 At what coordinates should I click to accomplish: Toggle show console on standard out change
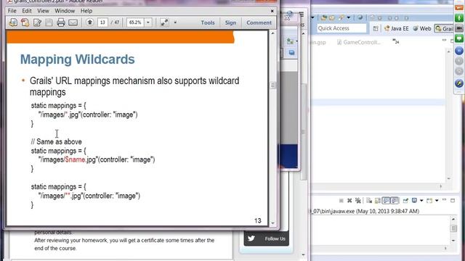tap(386, 201)
